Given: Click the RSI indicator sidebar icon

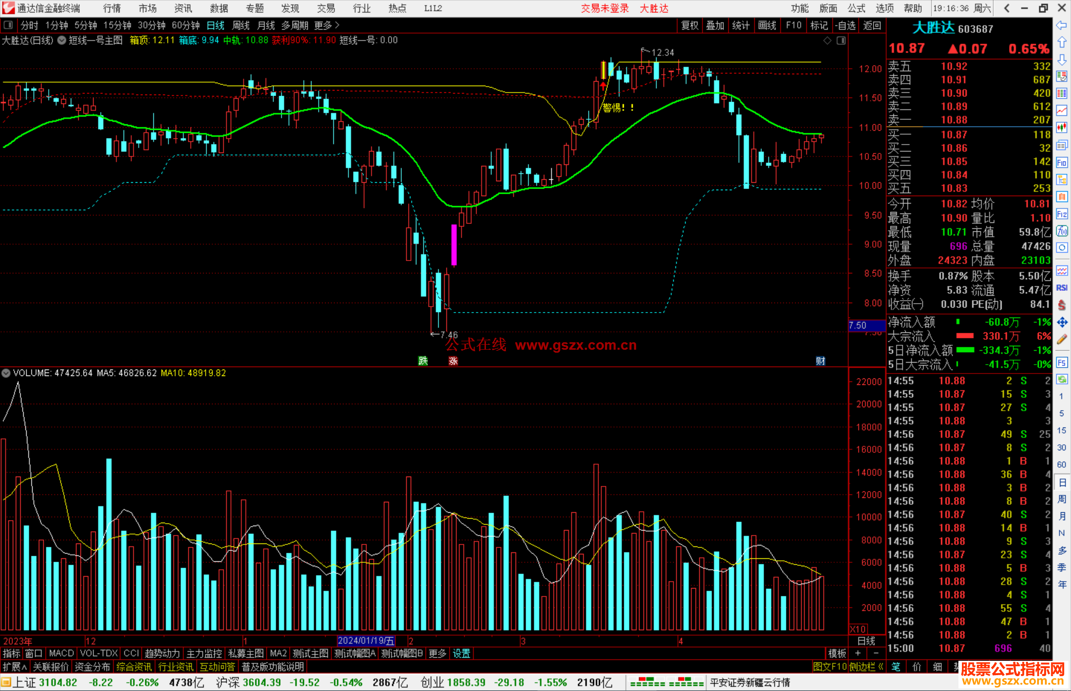Looking at the screenshot, I should (1062, 288).
